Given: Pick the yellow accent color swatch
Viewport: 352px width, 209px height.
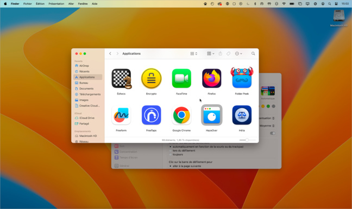Looking at the screenshot, I should click(263, 106).
